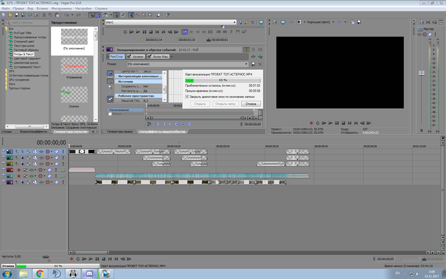Click the Record button under video preview
The width and height of the screenshot is (446, 279).
coord(311,123)
